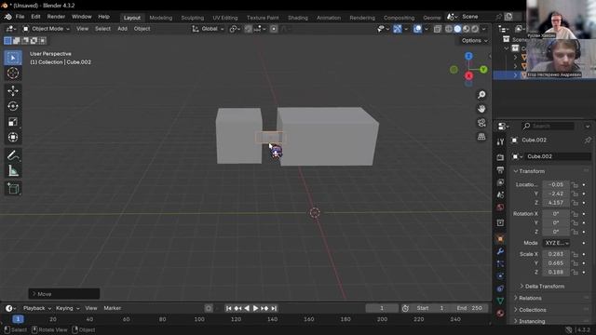The width and height of the screenshot is (596, 335).
Task: Jump to the timeline end frame
Action: pos(274,308)
